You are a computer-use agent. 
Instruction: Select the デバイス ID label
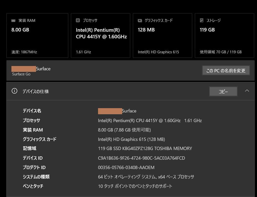point(33,158)
